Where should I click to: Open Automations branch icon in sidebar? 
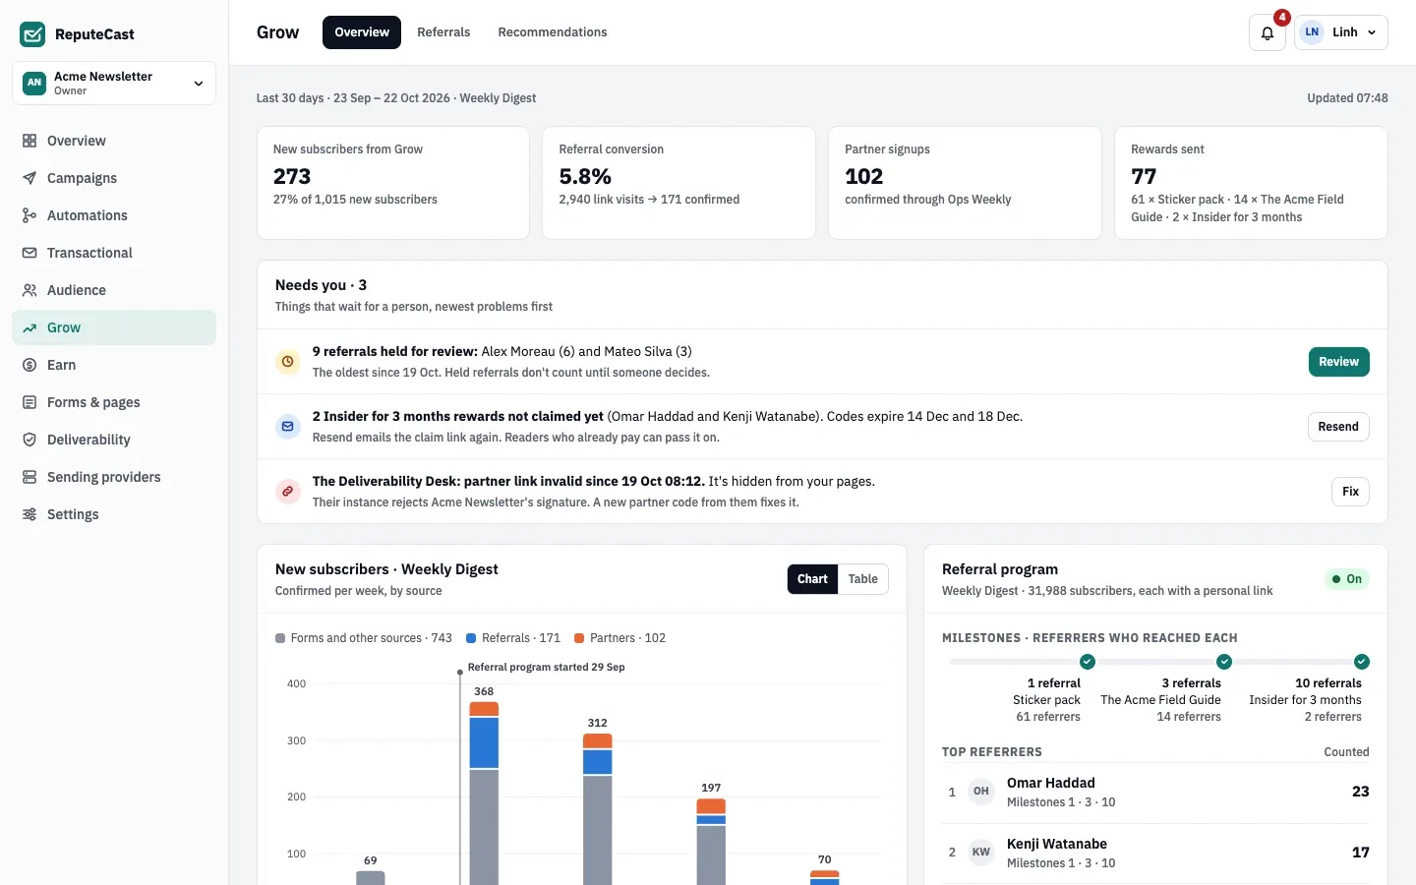(29, 215)
